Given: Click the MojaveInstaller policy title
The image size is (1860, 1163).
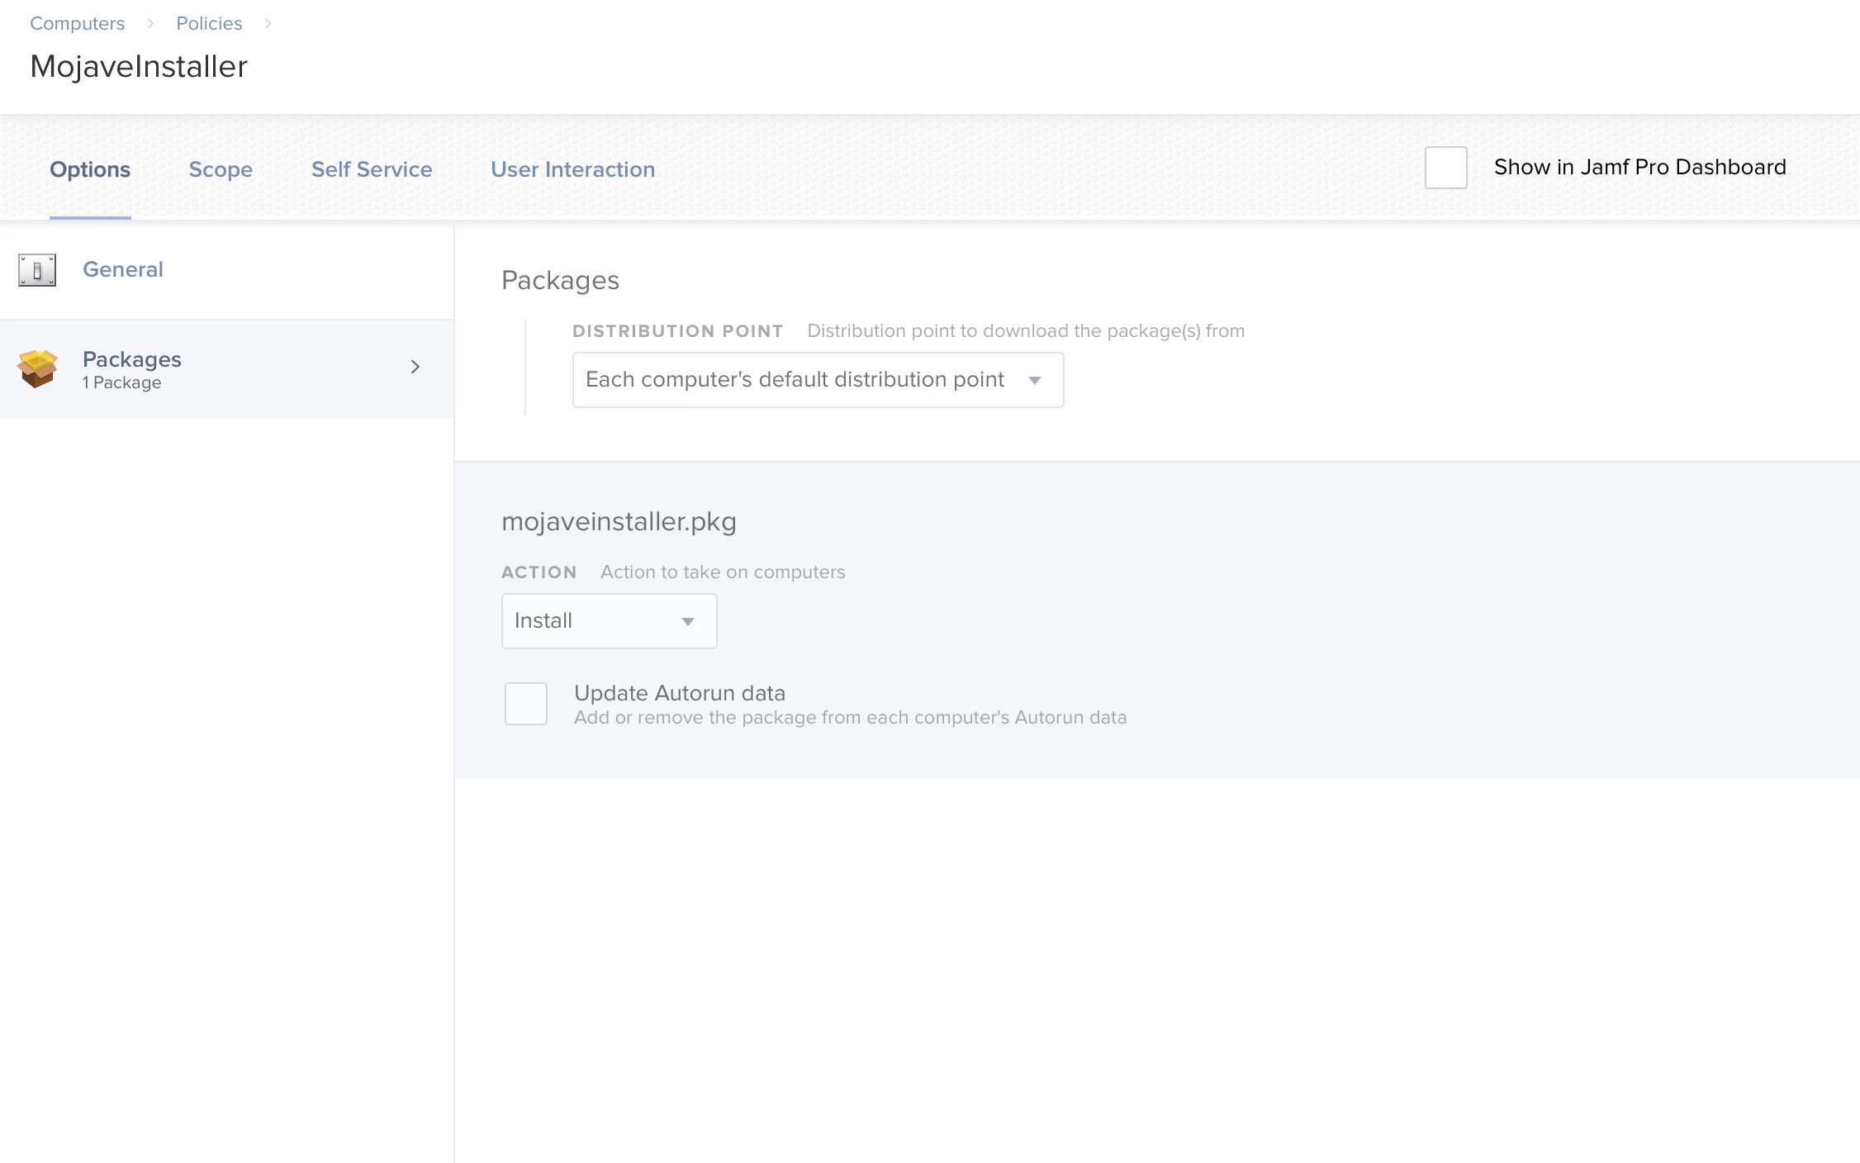Looking at the screenshot, I should [x=139, y=66].
